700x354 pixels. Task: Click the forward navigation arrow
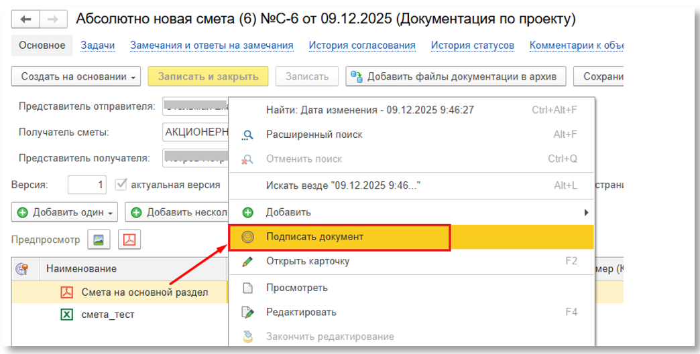pos(52,19)
